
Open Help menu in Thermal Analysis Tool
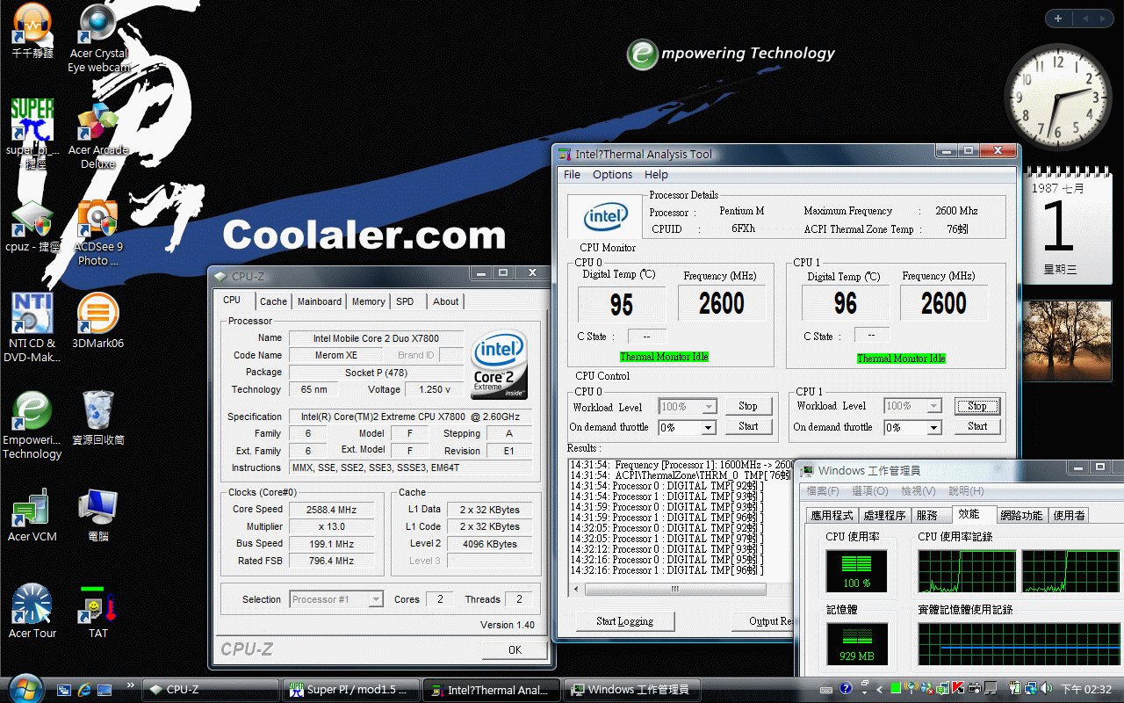(x=656, y=175)
